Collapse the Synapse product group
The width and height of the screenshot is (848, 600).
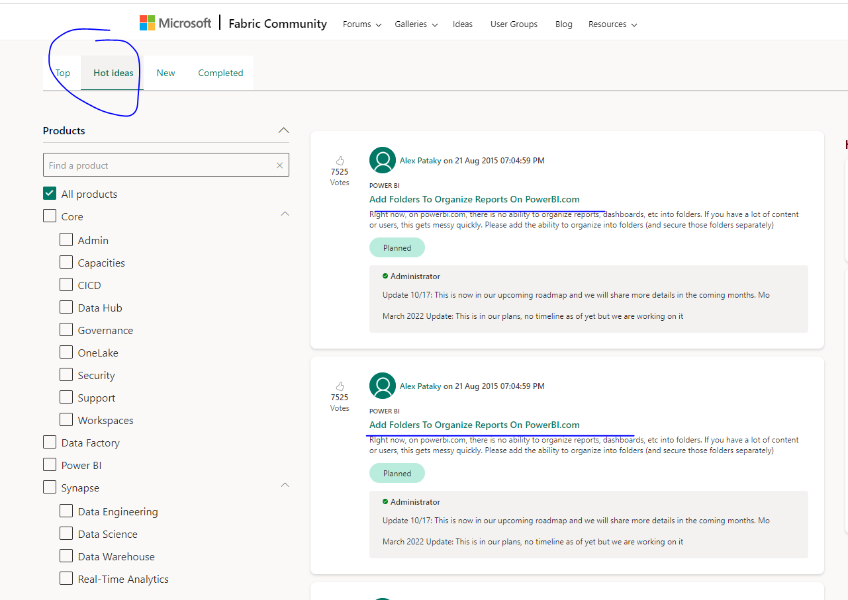pyautogui.click(x=285, y=485)
